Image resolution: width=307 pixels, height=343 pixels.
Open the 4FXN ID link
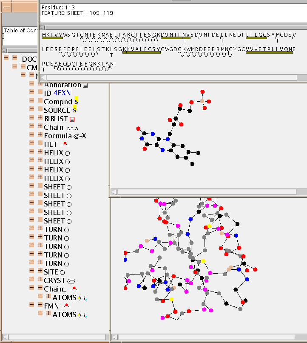tap(62, 93)
